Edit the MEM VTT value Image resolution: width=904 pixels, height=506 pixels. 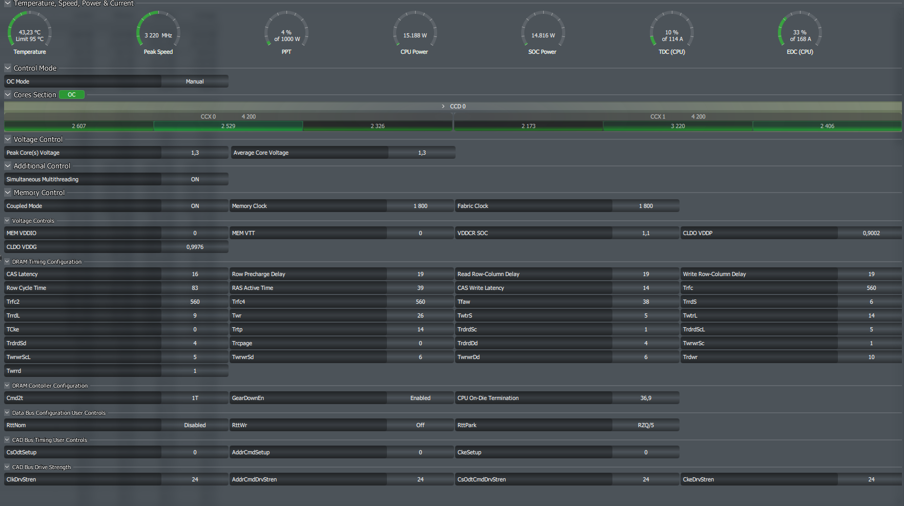coord(420,233)
